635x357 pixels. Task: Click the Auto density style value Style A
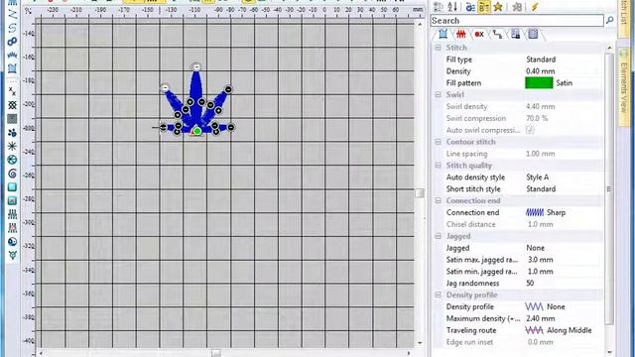(538, 178)
